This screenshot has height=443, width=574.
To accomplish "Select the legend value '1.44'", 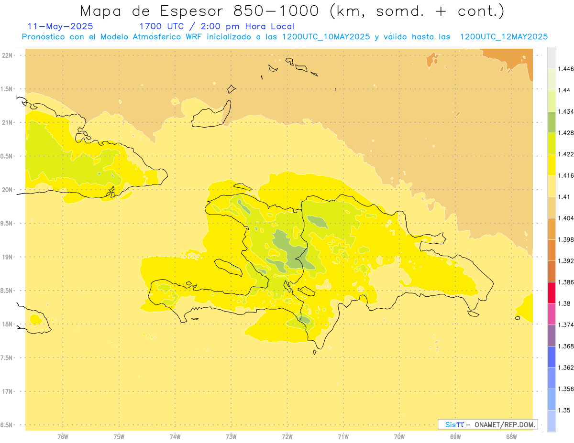I will pos(564,90).
